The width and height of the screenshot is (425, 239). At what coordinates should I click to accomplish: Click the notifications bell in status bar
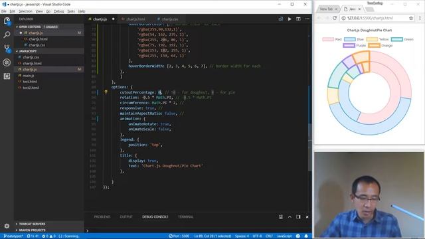(306, 236)
